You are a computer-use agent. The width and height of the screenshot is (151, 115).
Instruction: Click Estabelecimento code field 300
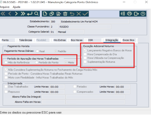[55, 22]
